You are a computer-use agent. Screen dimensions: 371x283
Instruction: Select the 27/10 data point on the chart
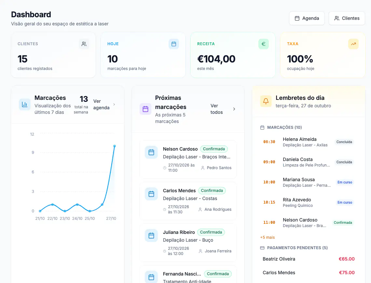pos(115,146)
